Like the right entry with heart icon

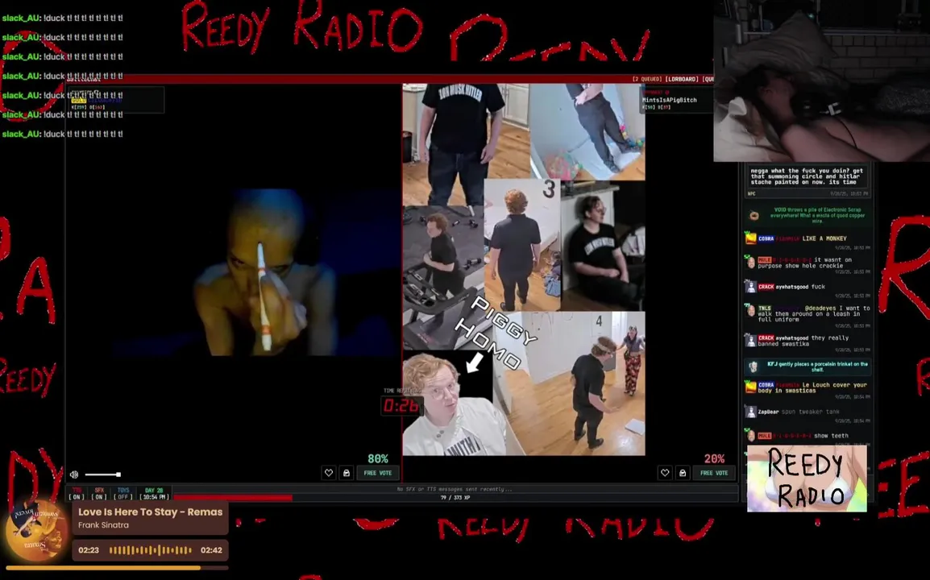tap(665, 473)
